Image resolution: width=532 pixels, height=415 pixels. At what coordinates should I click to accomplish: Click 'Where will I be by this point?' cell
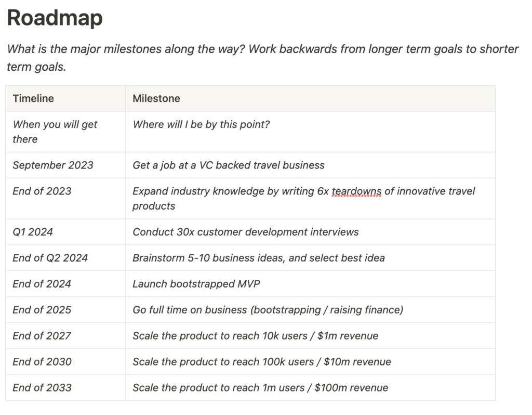click(x=201, y=125)
